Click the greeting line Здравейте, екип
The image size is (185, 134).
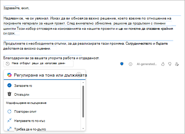point(16,8)
